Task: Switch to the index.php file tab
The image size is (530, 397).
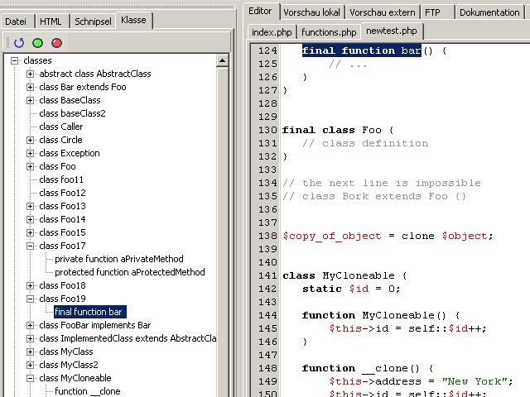Action: click(x=272, y=32)
